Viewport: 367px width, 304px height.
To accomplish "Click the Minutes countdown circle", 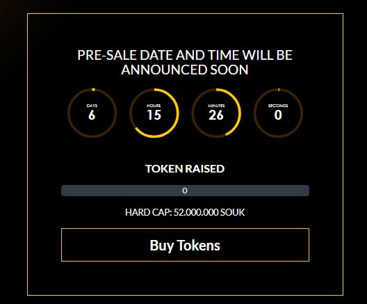I will (216, 113).
